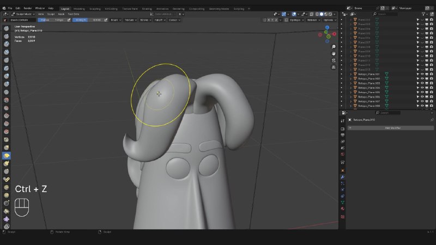The width and height of the screenshot is (436, 245).
Task: Show hidden Plane.005 in viewport
Action: point(422,33)
